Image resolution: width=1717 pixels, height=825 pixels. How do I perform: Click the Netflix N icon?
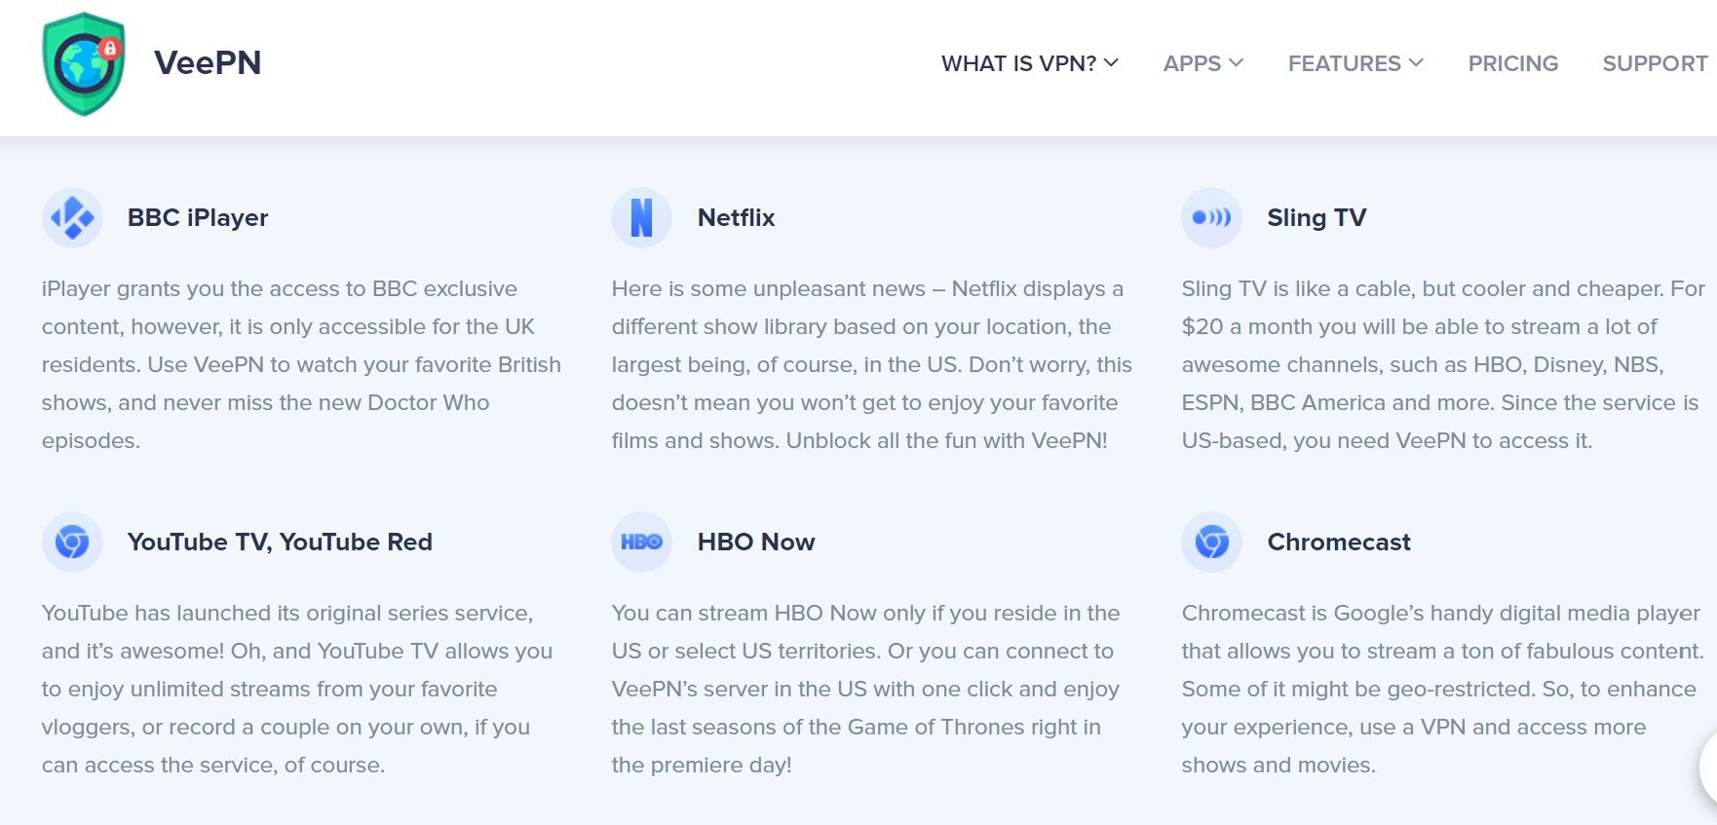click(641, 217)
